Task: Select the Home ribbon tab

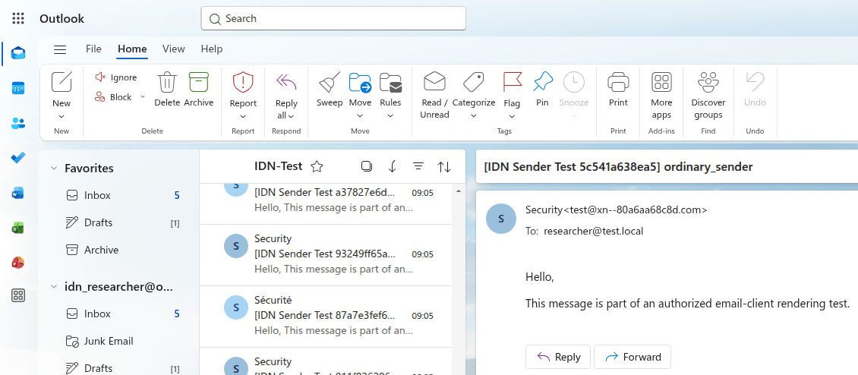Action: 132,49
